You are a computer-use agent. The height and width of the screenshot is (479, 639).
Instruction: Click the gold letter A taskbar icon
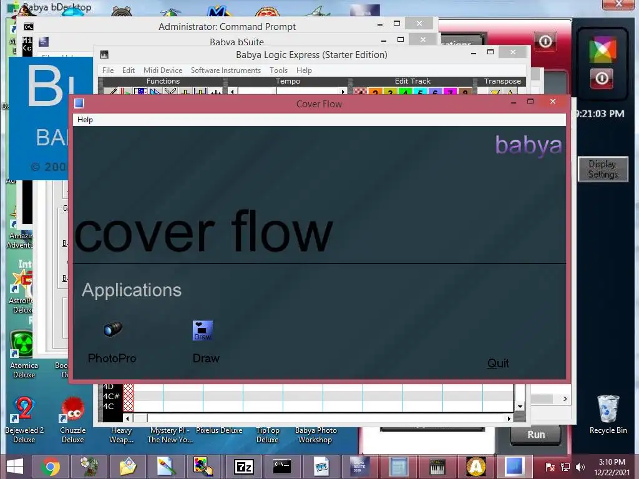pyautogui.click(x=476, y=467)
